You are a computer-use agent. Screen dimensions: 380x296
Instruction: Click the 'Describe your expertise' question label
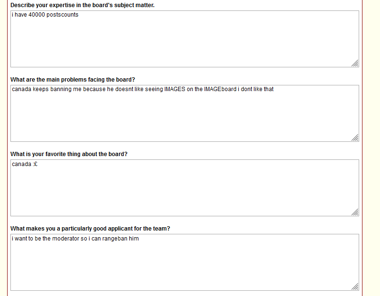[82, 5]
